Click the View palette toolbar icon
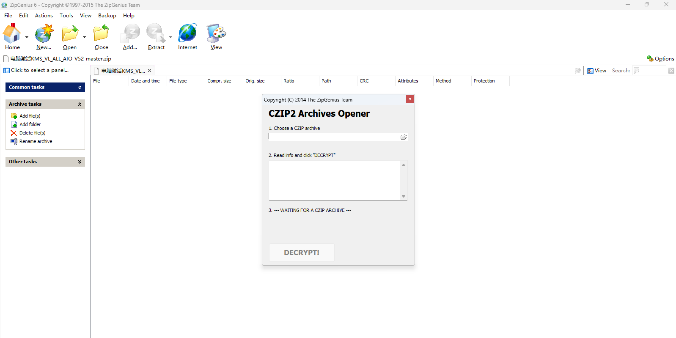This screenshot has height=338, width=676. (x=216, y=34)
